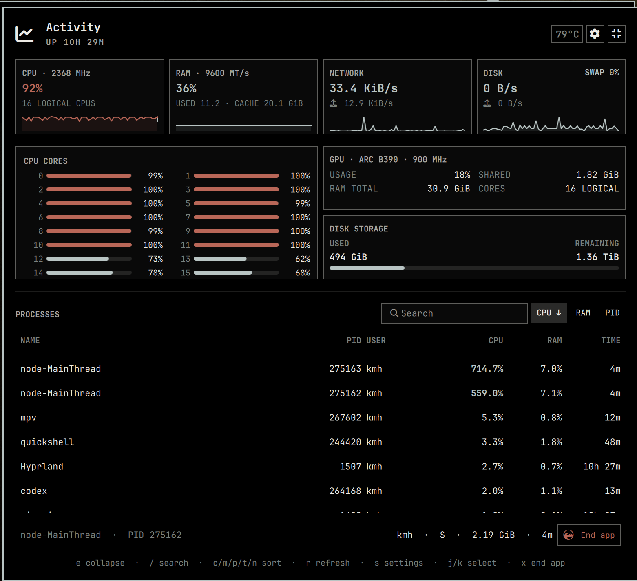
Task: Click the End app stop icon
Action: [568, 535]
